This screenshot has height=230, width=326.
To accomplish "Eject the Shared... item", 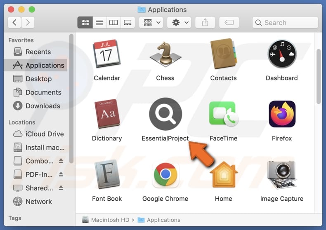I will pos(61,188).
